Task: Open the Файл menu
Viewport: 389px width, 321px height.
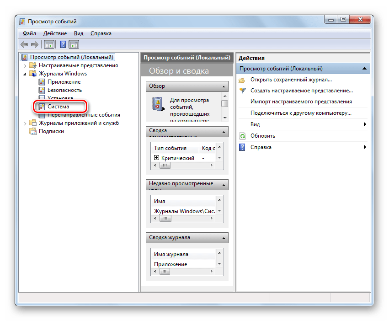Action: (29, 33)
